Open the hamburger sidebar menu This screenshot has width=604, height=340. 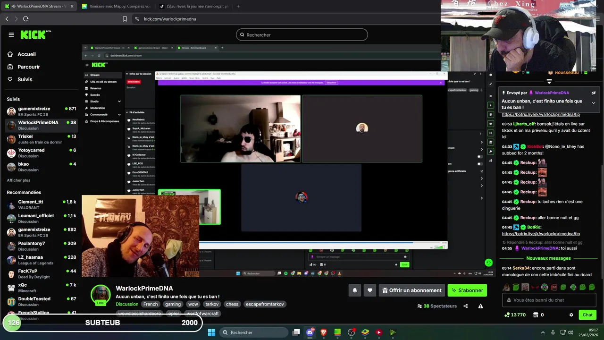point(11,34)
